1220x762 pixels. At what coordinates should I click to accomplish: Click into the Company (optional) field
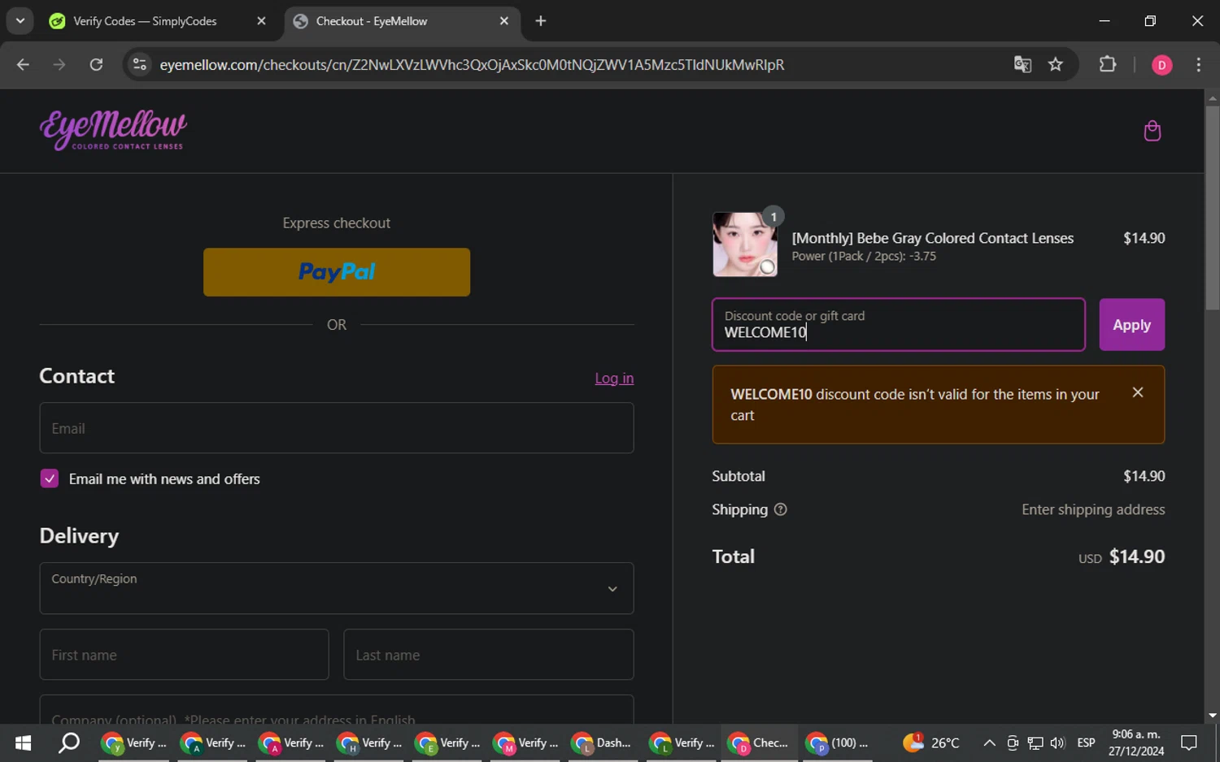coord(337,710)
